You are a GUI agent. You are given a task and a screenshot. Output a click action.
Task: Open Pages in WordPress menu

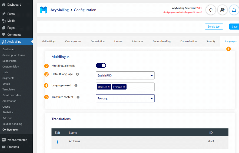coord(11,28)
